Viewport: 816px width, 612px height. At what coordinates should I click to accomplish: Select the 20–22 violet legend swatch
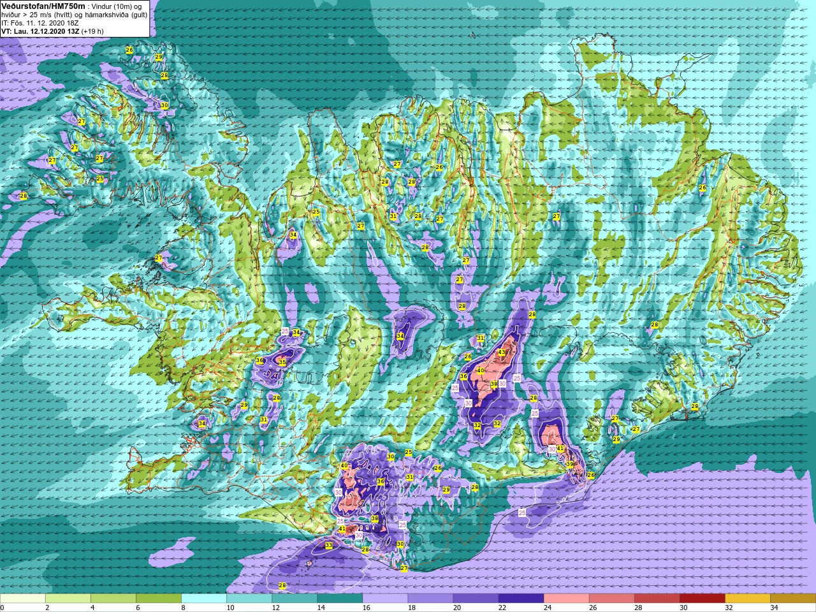[476, 599]
